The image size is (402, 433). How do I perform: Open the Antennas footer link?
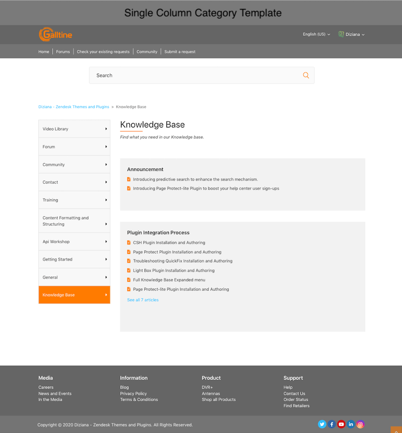click(211, 393)
